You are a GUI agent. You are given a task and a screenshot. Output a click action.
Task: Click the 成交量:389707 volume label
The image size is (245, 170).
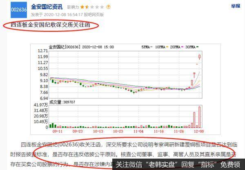62,102
